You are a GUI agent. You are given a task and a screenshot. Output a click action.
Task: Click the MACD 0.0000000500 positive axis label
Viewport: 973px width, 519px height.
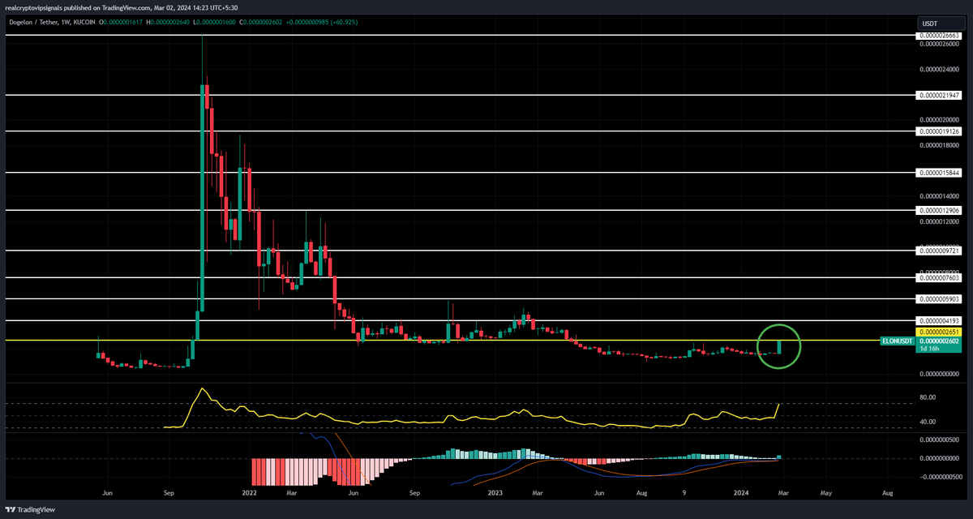[939, 440]
